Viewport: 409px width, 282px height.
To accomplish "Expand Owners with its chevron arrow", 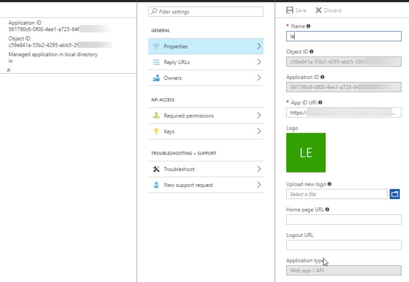I will (x=259, y=78).
